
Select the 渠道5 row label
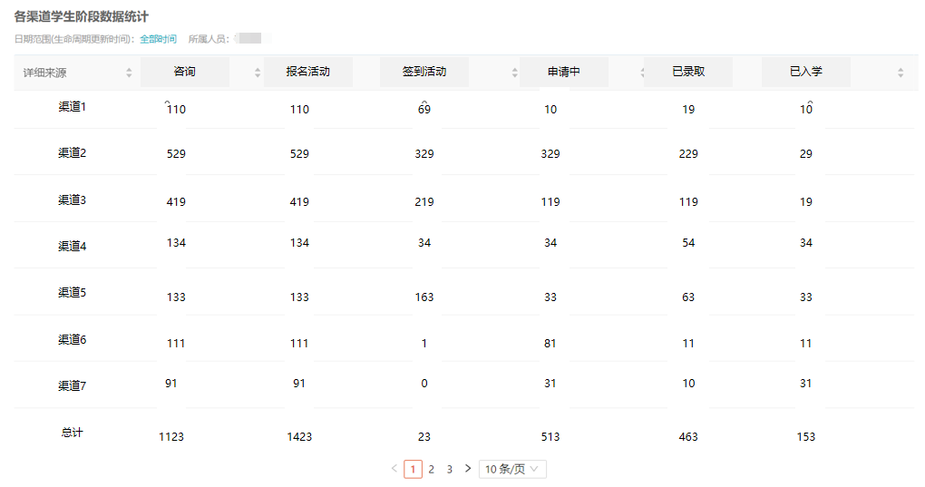tap(72, 293)
